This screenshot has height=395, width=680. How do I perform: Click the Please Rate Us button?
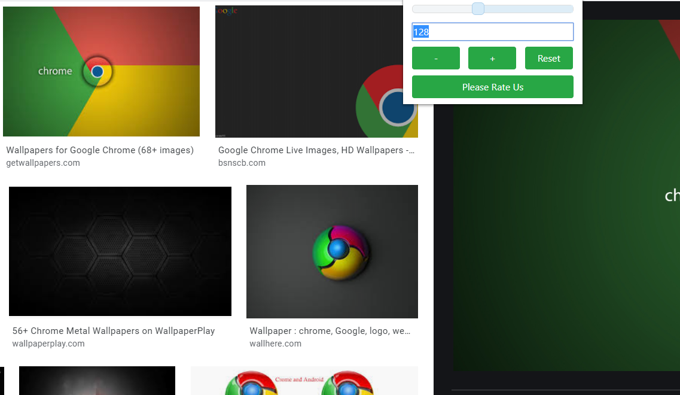492,87
